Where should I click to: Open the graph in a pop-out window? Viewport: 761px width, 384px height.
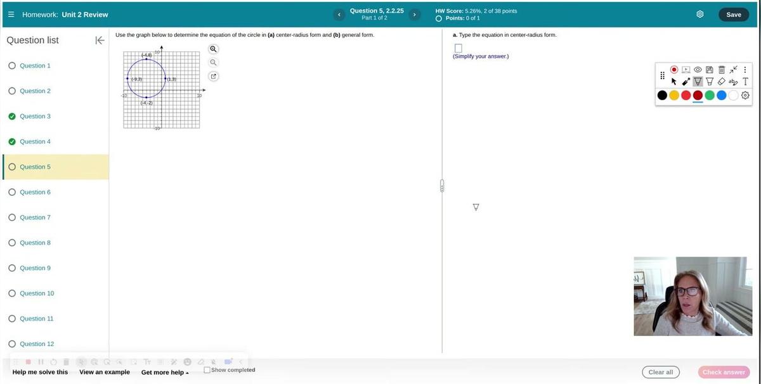coord(214,76)
